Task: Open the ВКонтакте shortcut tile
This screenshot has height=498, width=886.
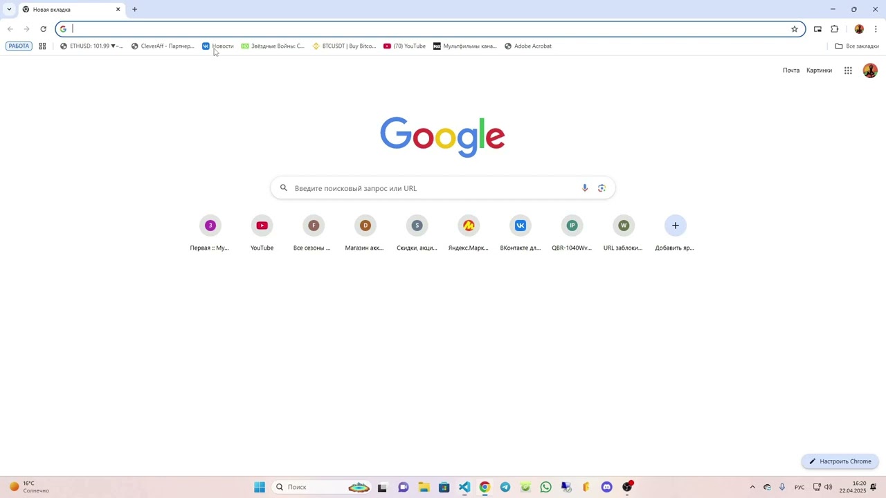Action: [521, 233]
